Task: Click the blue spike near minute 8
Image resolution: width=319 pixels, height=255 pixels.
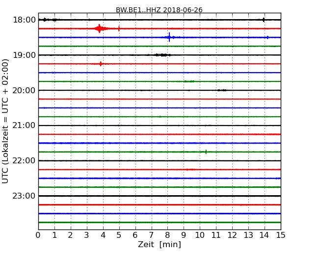Action: pyautogui.click(x=169, y=37)
